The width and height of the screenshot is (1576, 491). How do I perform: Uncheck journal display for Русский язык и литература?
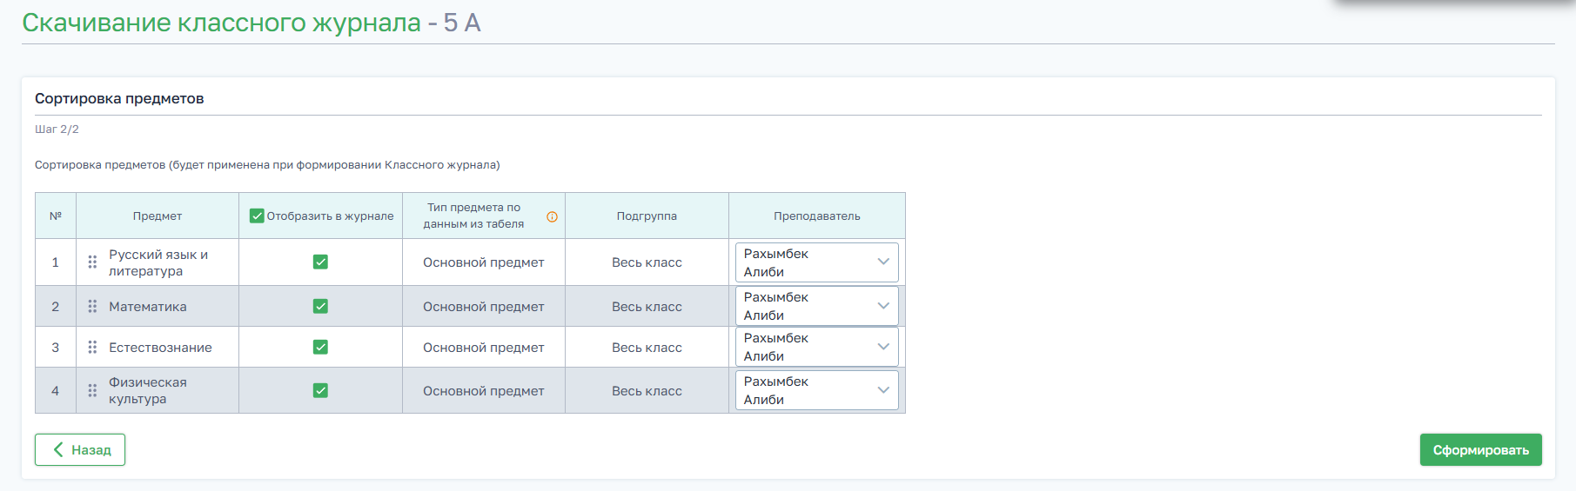[x=320, y=262]
